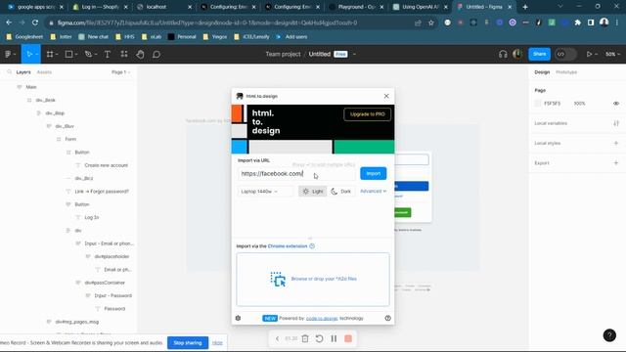
Task: Click Chrome extension help info icon
Action: pos(312,246)
